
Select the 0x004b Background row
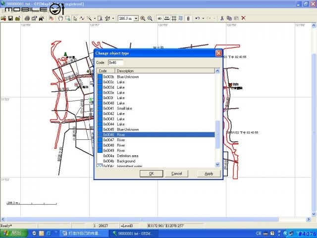coord(156,161)
